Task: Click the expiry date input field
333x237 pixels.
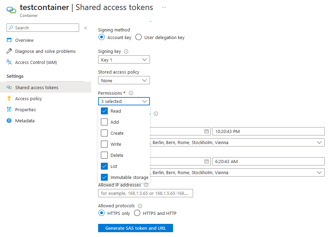Action: [180, 161]
